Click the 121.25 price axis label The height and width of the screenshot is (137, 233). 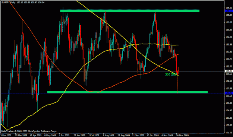pos(229,133)
